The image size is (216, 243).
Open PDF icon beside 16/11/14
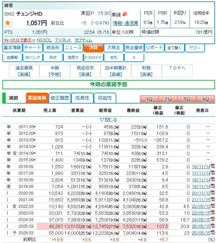[x=213, y=166]
